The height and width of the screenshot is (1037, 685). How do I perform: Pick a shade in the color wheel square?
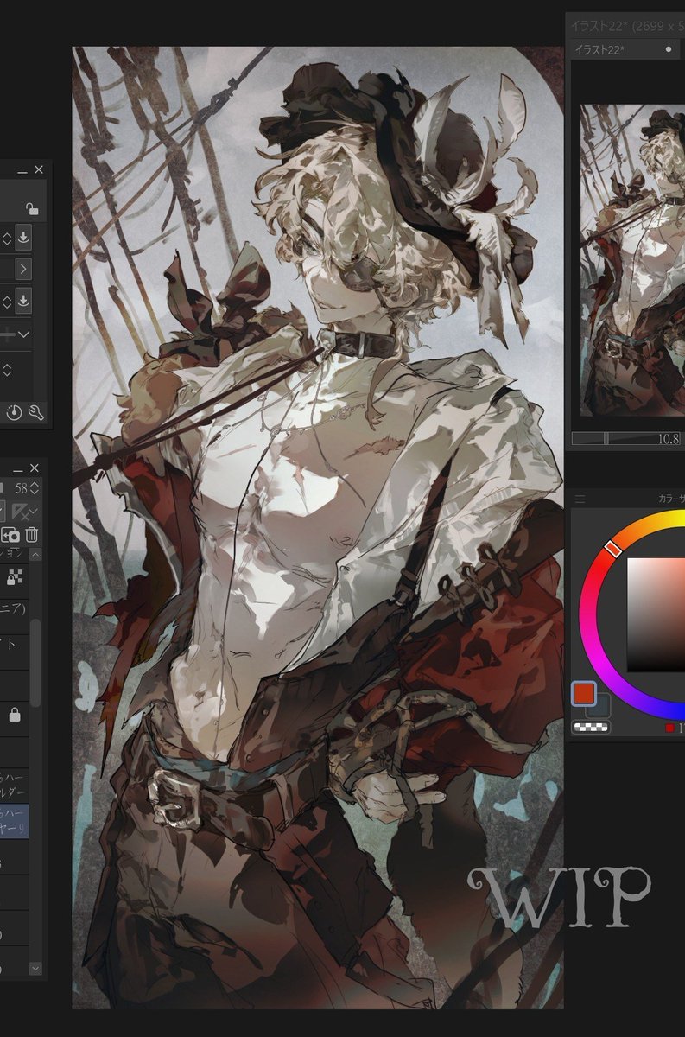[656, 614]
